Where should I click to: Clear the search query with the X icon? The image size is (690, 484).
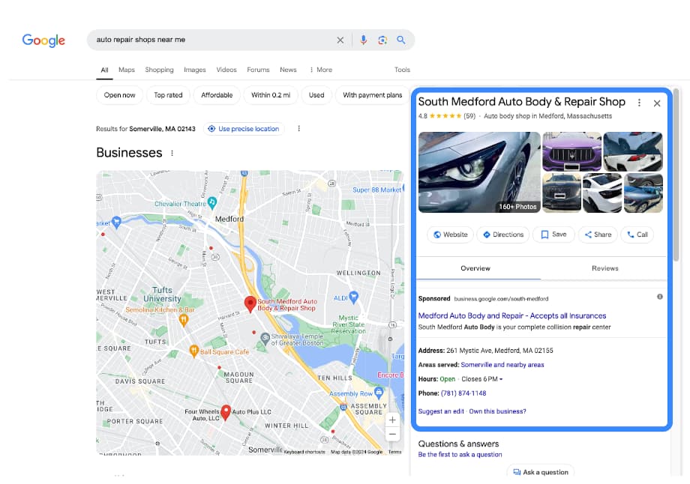coord(340,40)
